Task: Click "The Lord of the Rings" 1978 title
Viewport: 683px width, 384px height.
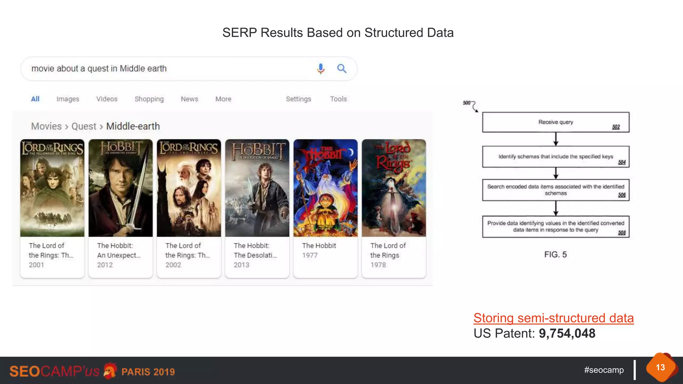Action: coord(388,250)
